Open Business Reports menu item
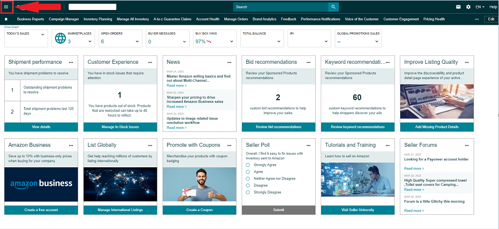499x229 pixels. [x=31, y=19]
